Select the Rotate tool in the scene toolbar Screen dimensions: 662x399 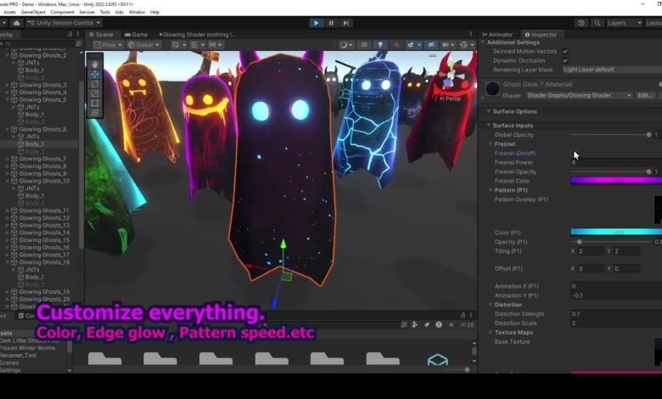pyautogui.click(x=95, y=84)
